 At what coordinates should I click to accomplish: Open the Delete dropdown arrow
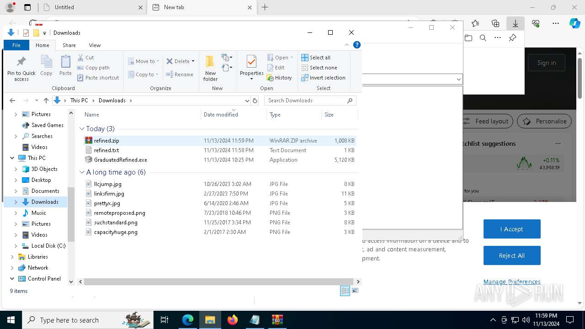193,61
